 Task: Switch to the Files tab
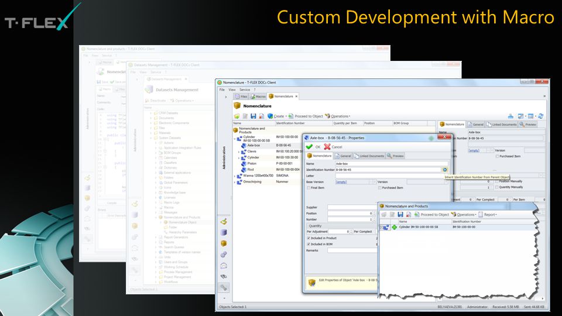(241, 97)
